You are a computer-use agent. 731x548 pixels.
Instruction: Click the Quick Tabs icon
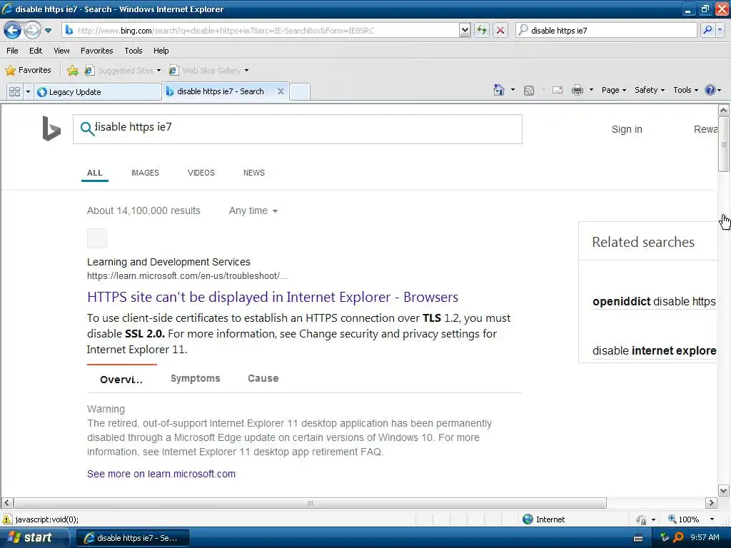pos(14,91)
